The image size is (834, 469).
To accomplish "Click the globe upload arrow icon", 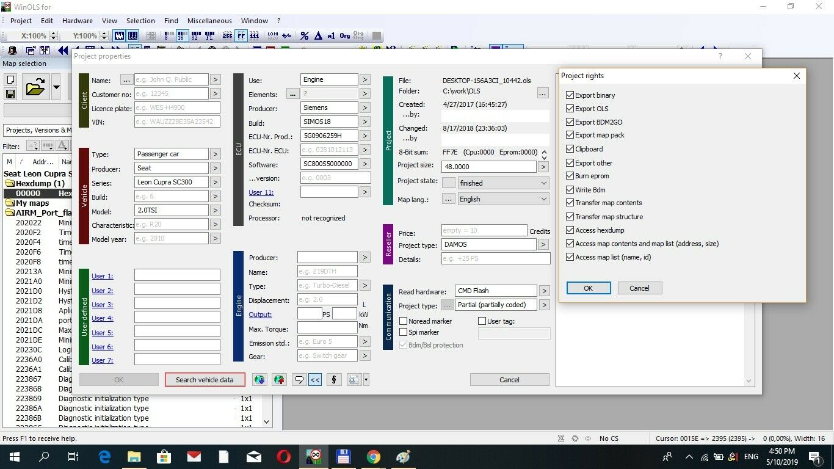I will click(x=280, y=379).
